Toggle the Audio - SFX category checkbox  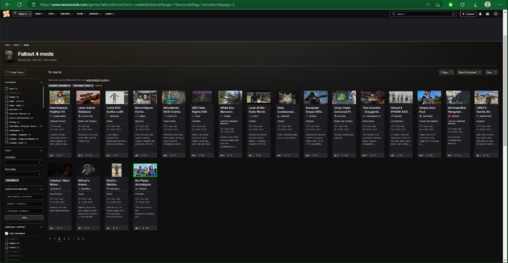[6, 101]
